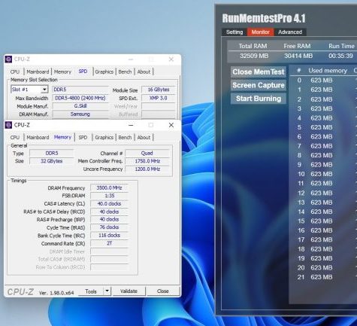Click the Type value DDR5 in Memory tab
Image resolution: width=357 pixels, height=326 pixels.
[x=52, y=153]
